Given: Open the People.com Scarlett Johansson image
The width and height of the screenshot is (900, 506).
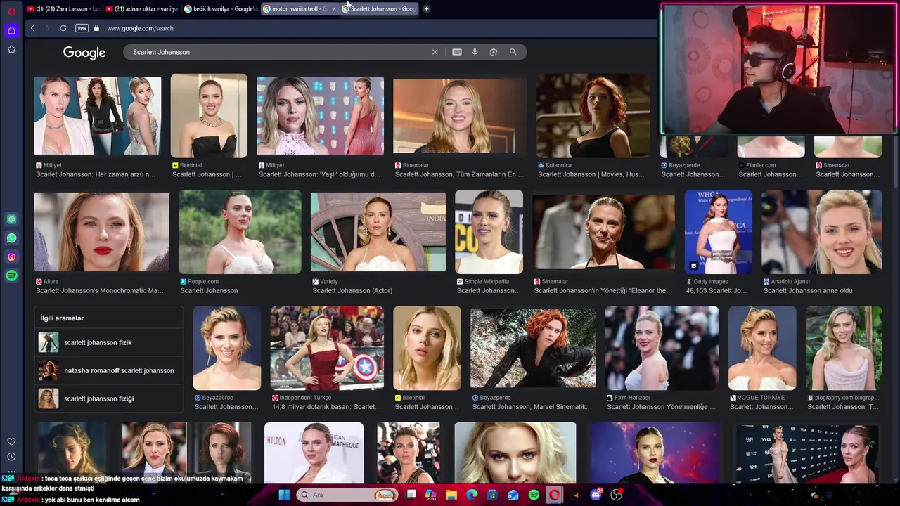Looking at the screenshot, I should (240, 232).
